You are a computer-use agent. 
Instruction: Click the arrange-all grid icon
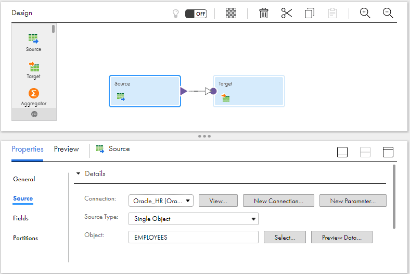(231, 13)
